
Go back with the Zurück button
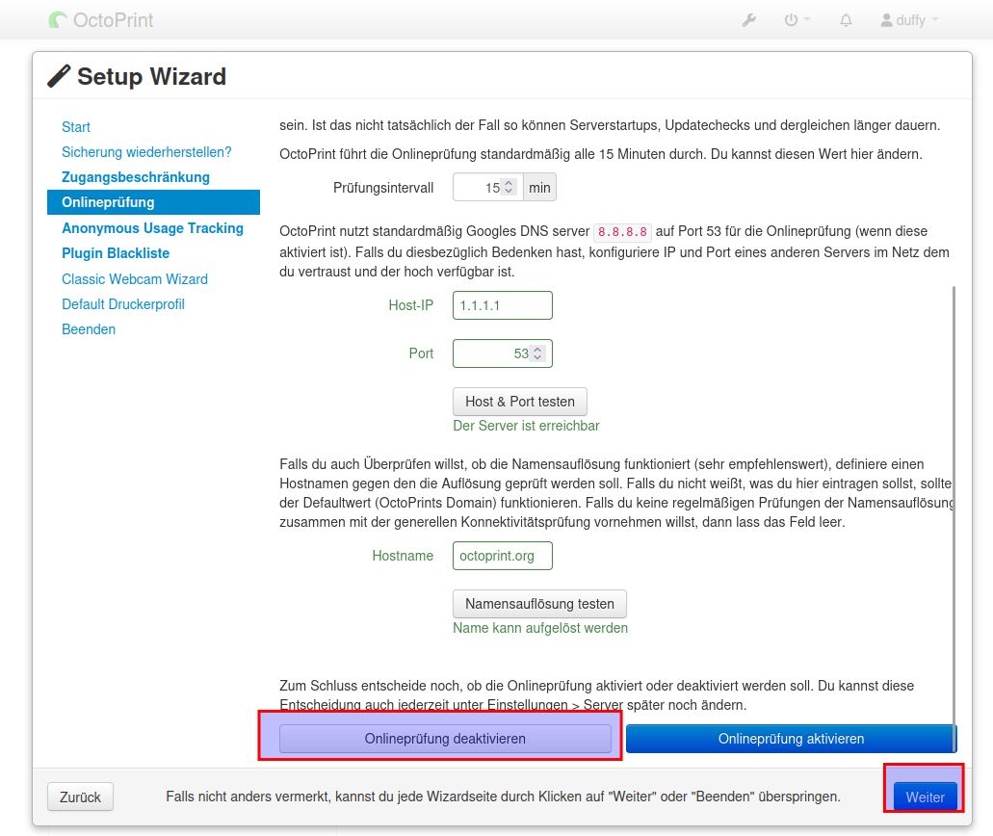80,797
